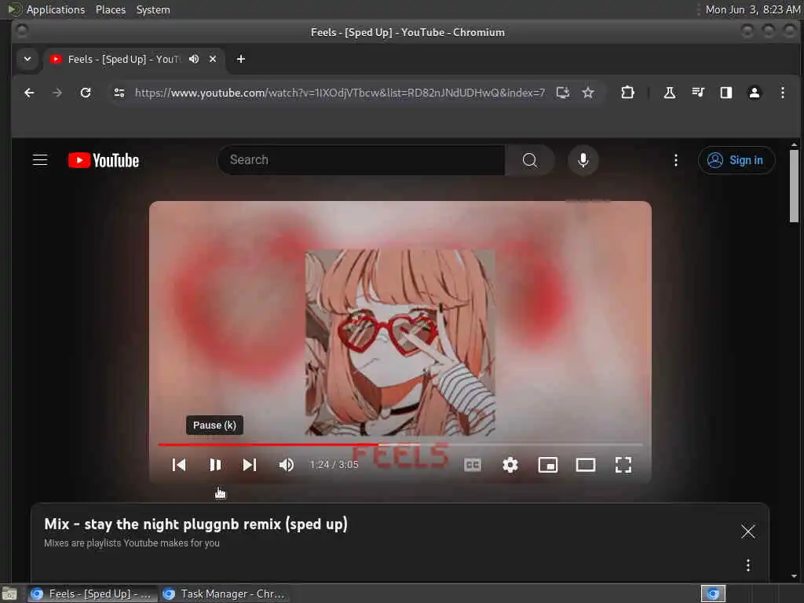
Task: Click the workspace switcher in bottom panel
Action: pyautogui.click(x=713, y=594)
